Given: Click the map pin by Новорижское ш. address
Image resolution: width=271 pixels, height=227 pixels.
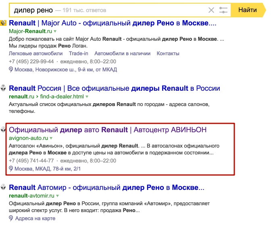Looking at the screenshot, I should [x=11, y=69].
